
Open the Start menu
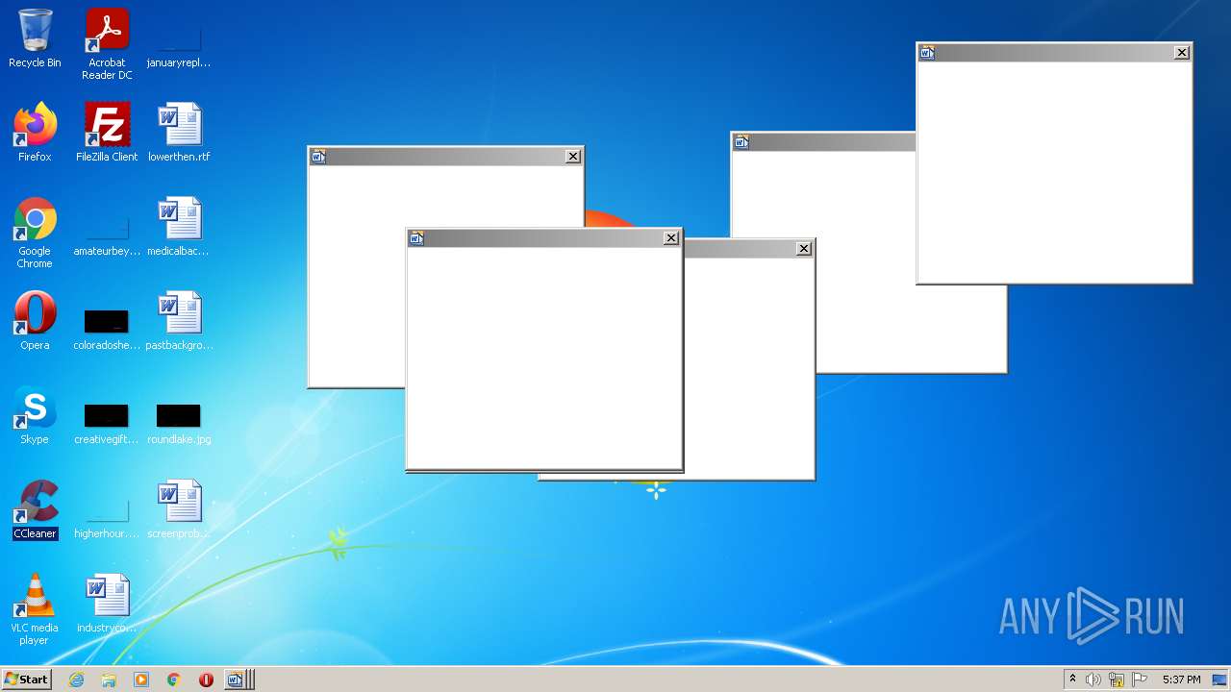point(26,680)
